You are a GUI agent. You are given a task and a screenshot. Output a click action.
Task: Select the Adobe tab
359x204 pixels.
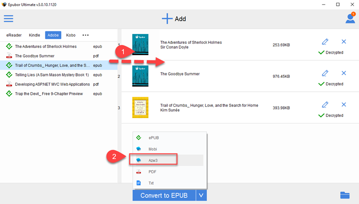tap(53, 35)
